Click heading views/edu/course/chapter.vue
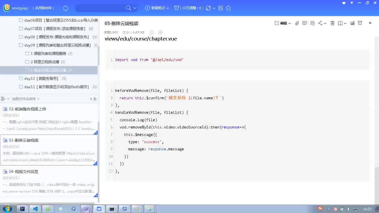The image size is (379, 213). pyautogui.click(x=141, y=39)
